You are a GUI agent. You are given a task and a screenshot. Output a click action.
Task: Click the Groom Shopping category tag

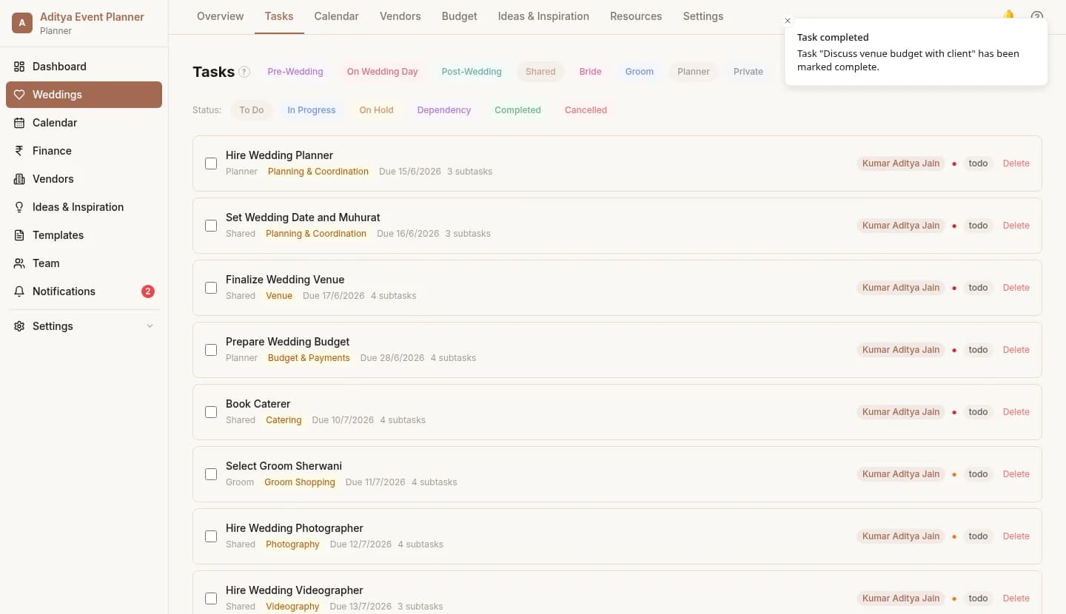point(300,482)
